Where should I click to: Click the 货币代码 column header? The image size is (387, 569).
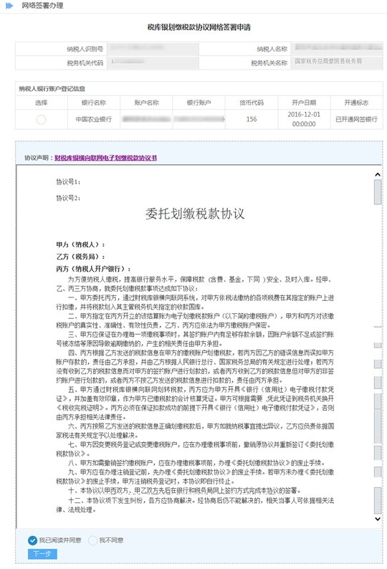(252, 102)
